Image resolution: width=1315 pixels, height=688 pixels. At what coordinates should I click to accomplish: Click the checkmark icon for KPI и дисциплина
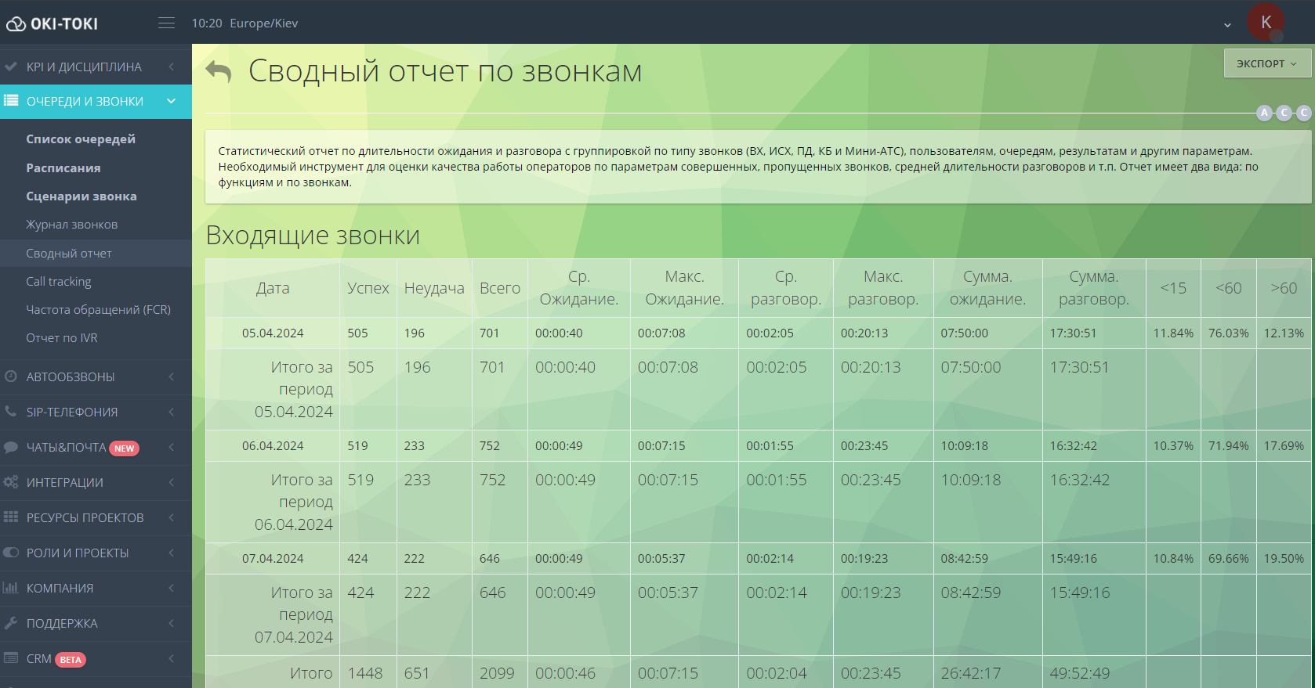click(x=11, y=67)
